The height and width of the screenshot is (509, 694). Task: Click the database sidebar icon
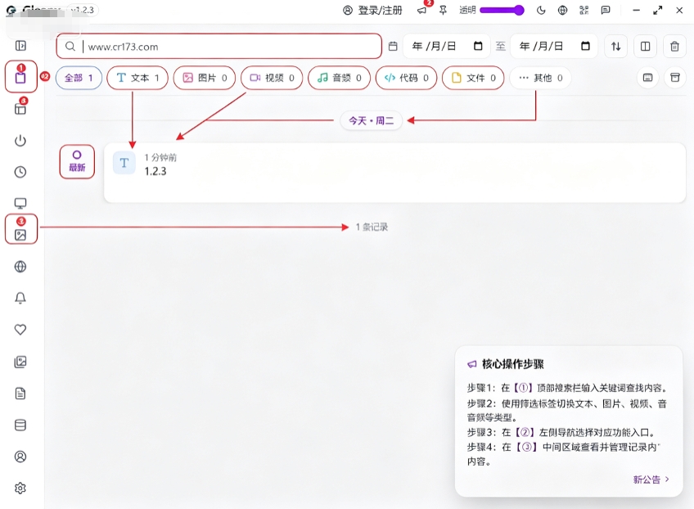(x=20, y=425)
